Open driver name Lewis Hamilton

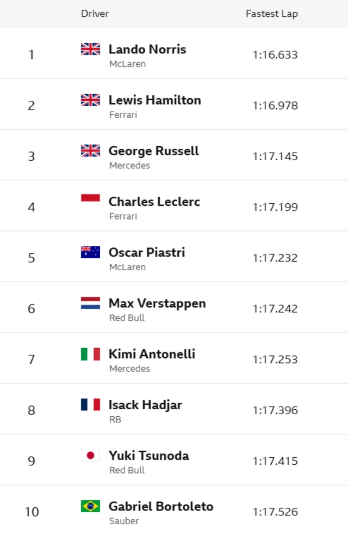pyautogui.click(x=155, y=100)
